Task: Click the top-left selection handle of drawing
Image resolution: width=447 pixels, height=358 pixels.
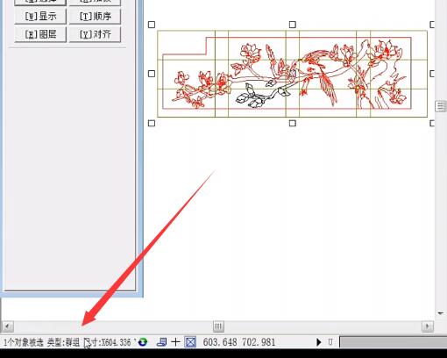Action: click(x=152, y=25)
